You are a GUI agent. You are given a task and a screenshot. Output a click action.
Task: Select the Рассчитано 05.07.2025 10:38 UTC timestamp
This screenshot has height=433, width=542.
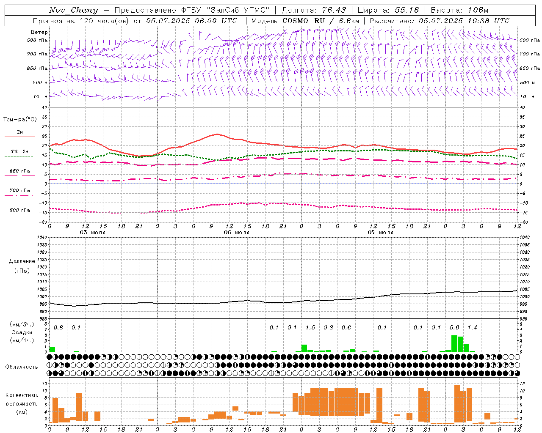point(440,21)
